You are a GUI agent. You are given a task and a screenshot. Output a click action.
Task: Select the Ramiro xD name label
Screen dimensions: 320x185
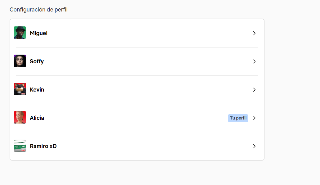coord(43,146)
